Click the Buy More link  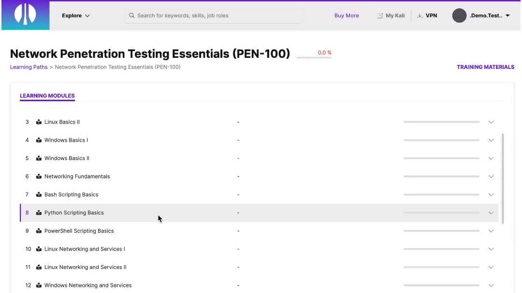pos(347,15)
